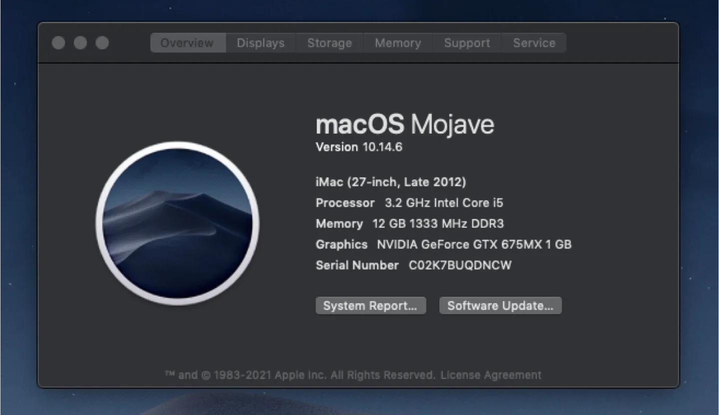Click the macOS Mojave title text
This screenshot has width=719, height=415.
404,124
